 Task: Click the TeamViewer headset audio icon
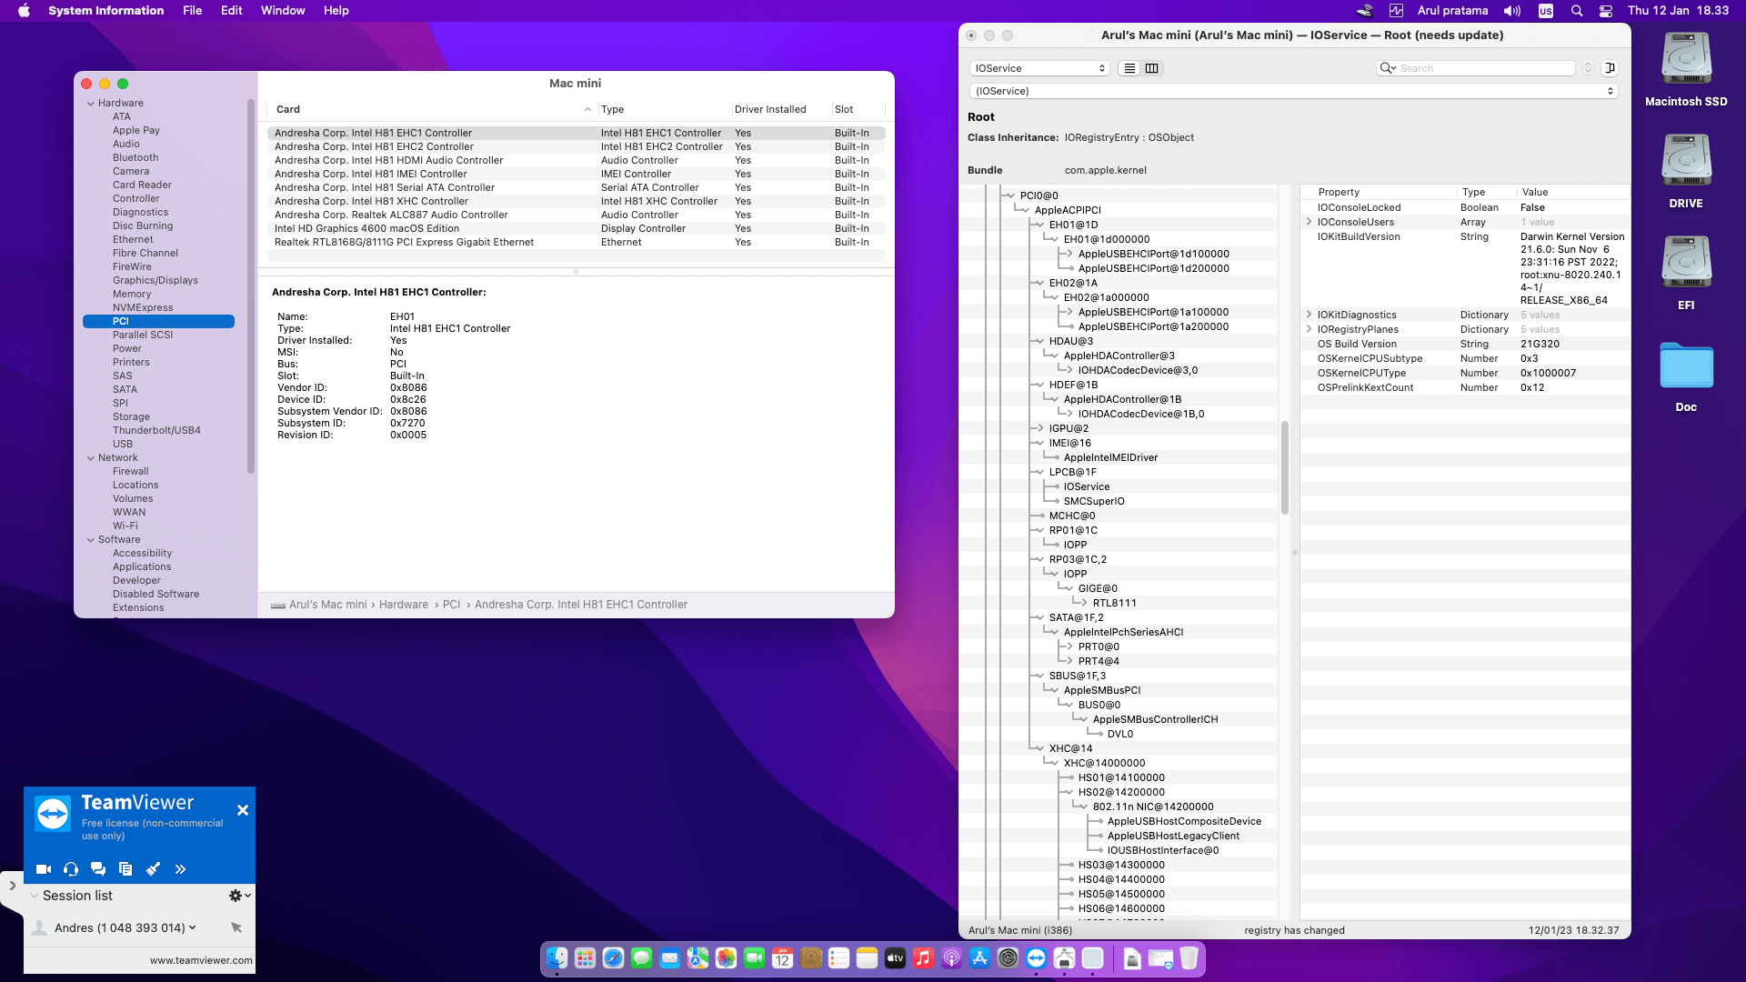71,869
